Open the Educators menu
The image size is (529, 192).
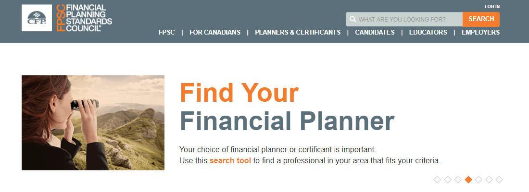tap(428, 32)
